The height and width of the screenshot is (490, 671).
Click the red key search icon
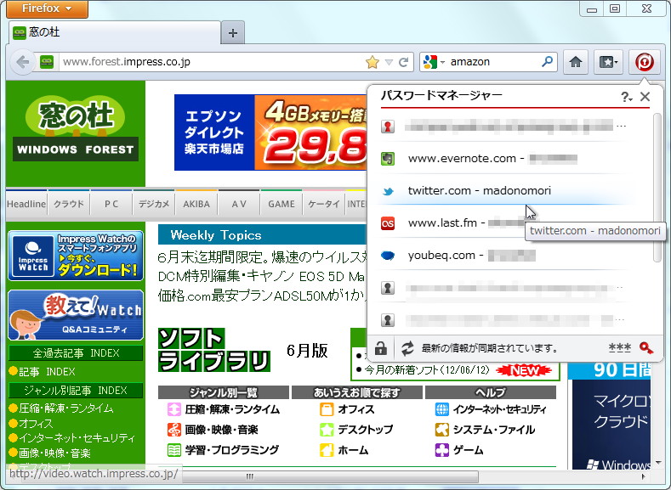click(646, 348)
